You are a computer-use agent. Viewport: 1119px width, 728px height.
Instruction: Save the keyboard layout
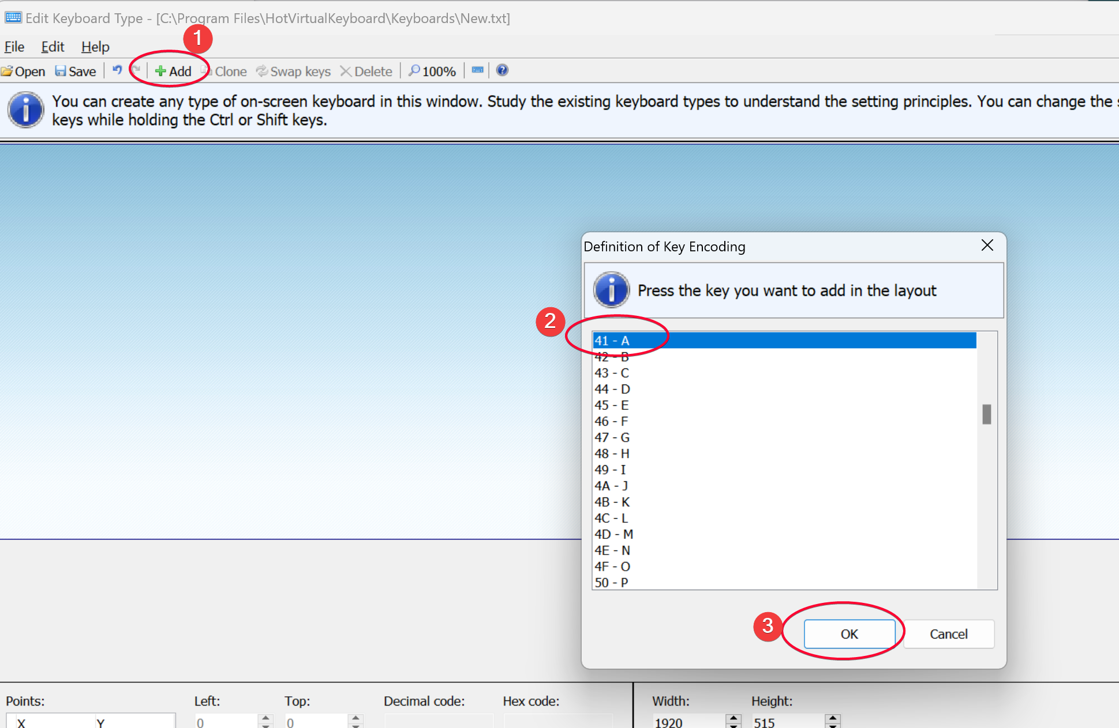[75, 71]
